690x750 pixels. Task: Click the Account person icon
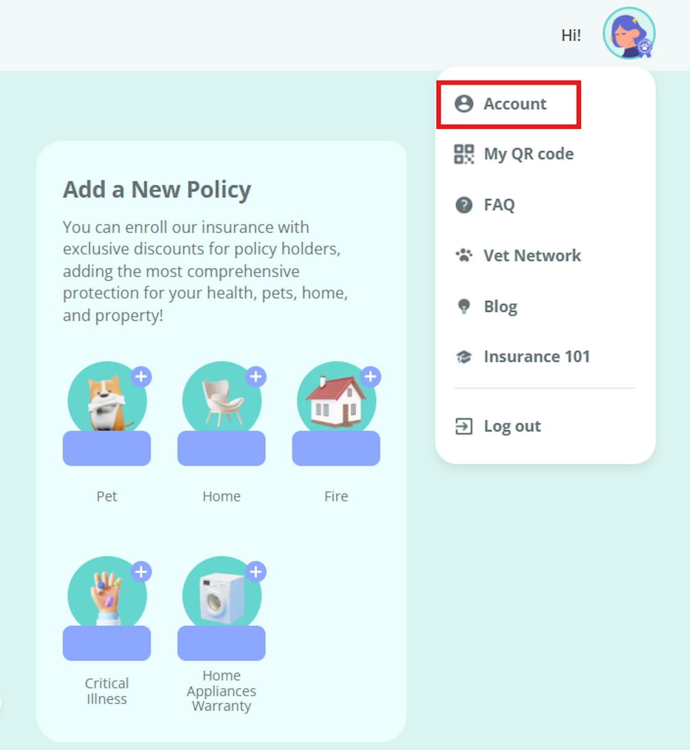tap(464, 104)
